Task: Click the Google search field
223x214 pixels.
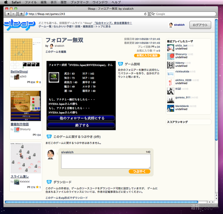Action: click(183, 14)
